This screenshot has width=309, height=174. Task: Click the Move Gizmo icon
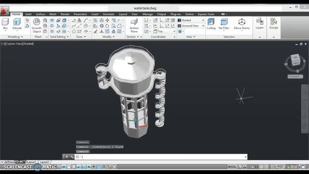point(242,24)
